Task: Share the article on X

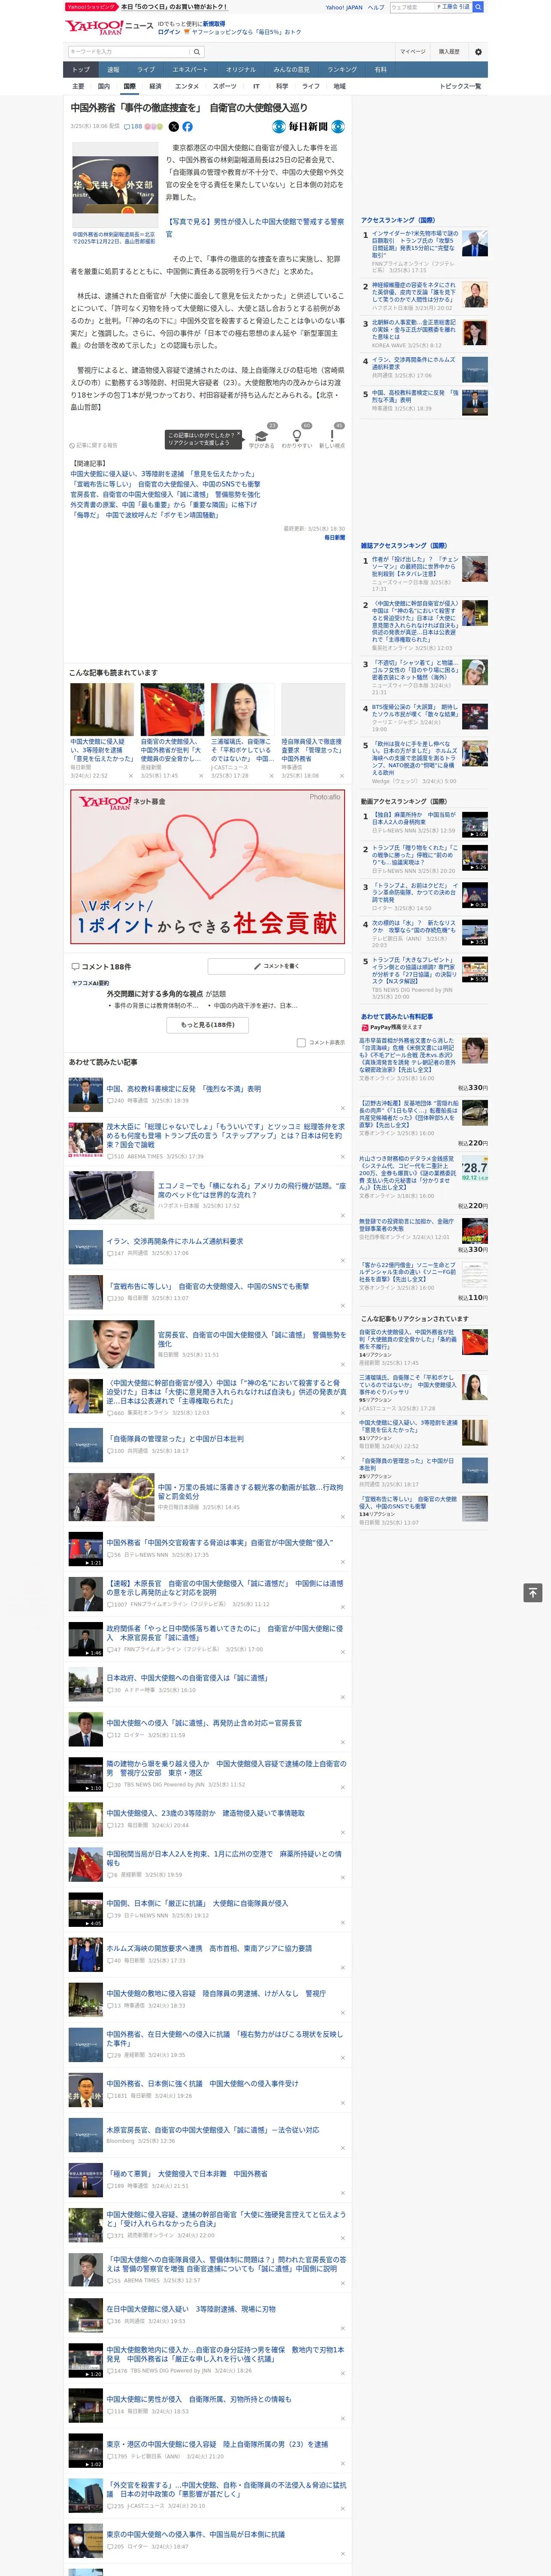Action: pos(173,127)
